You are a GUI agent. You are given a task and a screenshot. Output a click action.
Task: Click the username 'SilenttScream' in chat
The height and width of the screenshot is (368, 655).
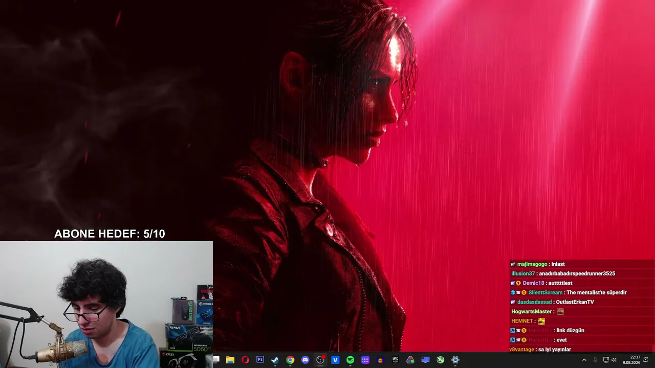tap(545, 293)
